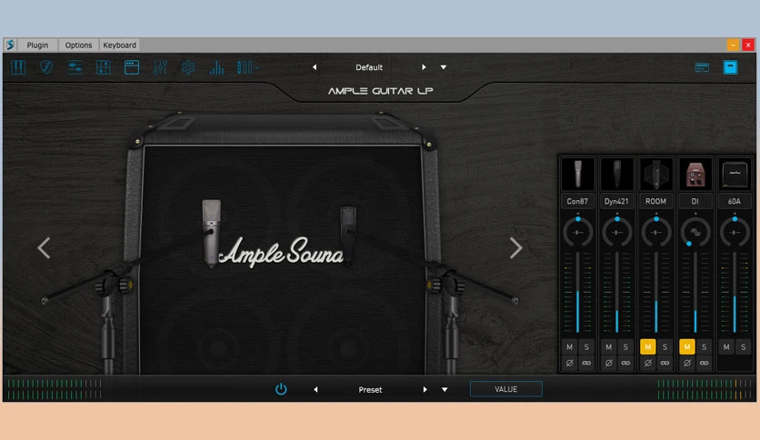Click the DI tone knob
The height and width of the screenshot is (440, 760).
tap(695, 232)
